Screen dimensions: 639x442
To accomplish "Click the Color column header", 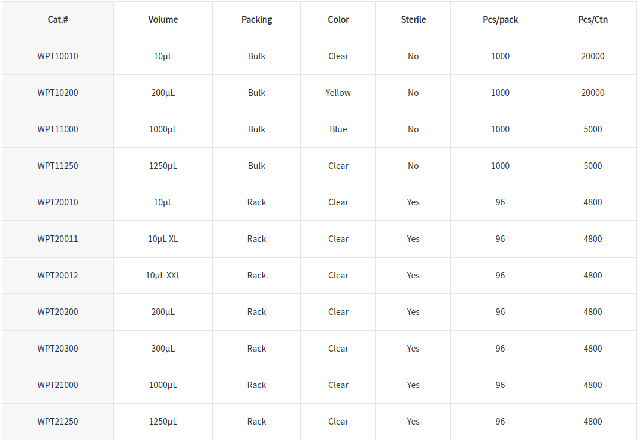I will point(338,20).
